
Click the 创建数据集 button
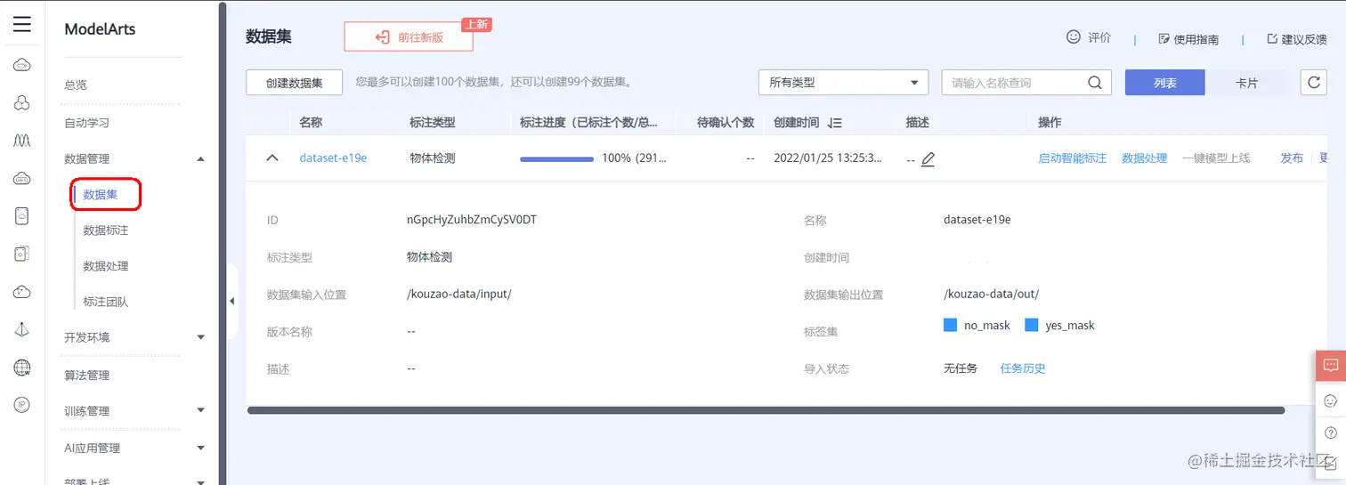[295, 82]
